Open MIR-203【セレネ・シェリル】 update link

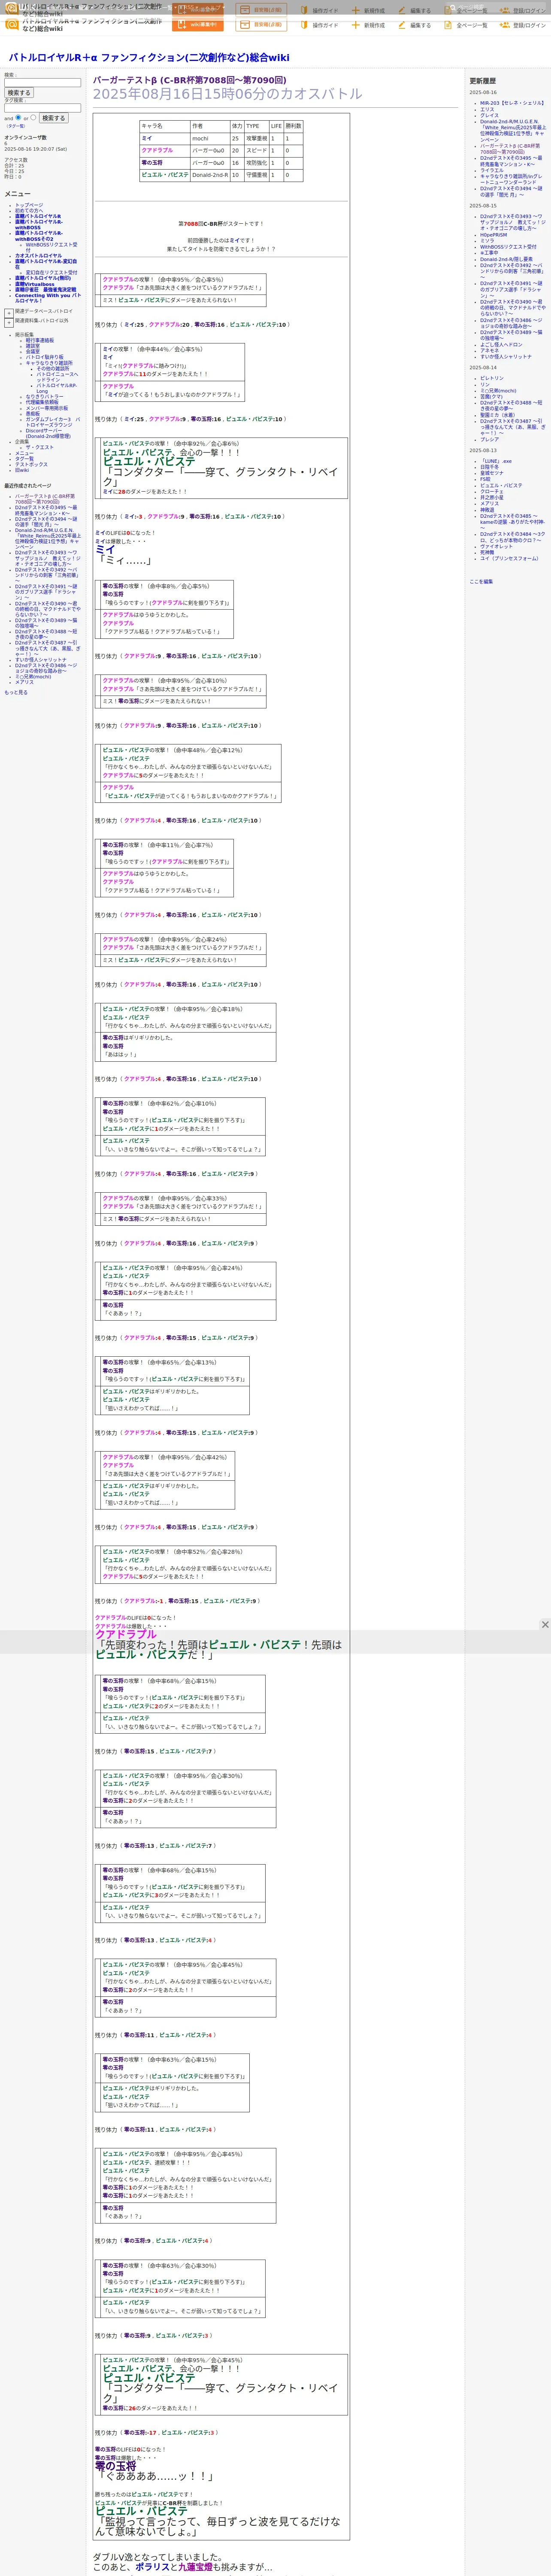pos(512,103)
